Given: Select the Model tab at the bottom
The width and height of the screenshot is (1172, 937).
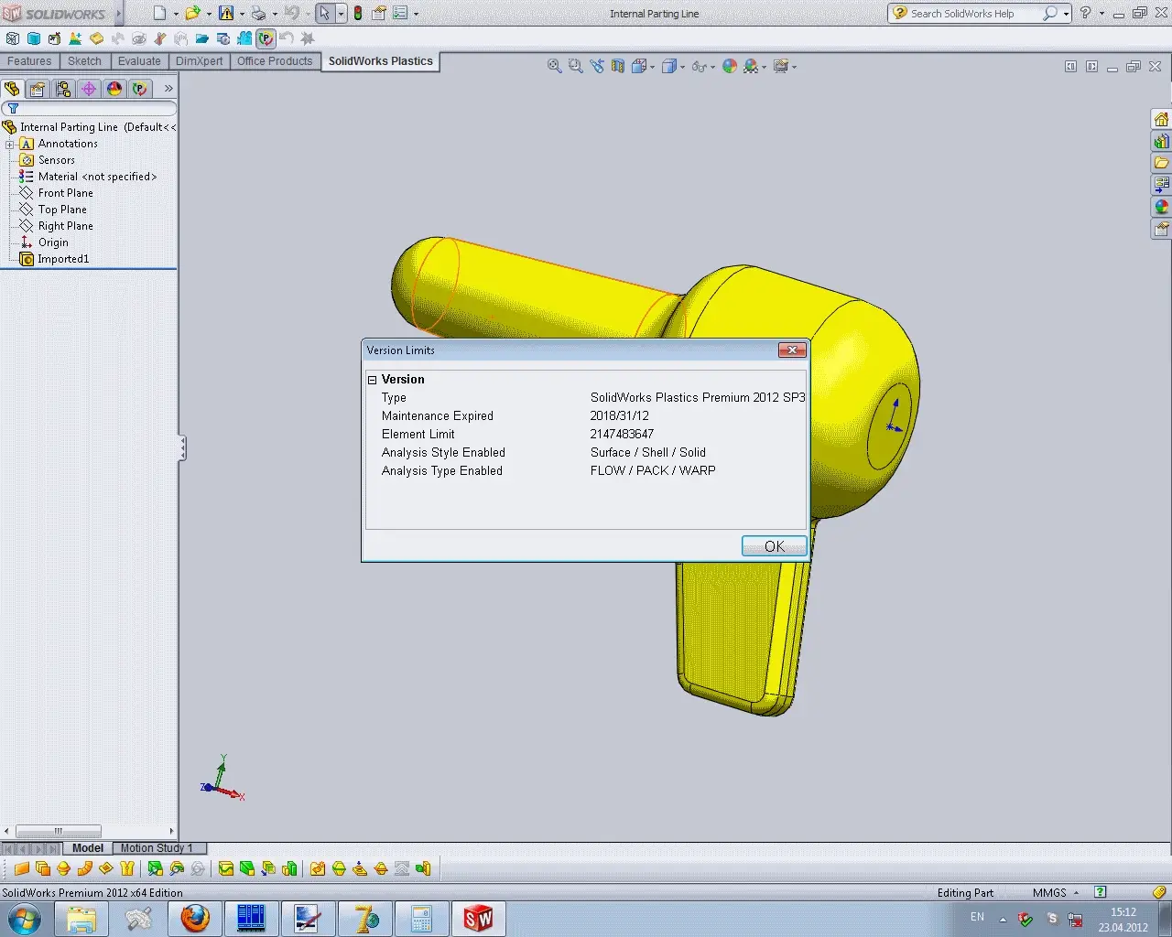Looking at the screenshot, I should (x=88, y=848).
